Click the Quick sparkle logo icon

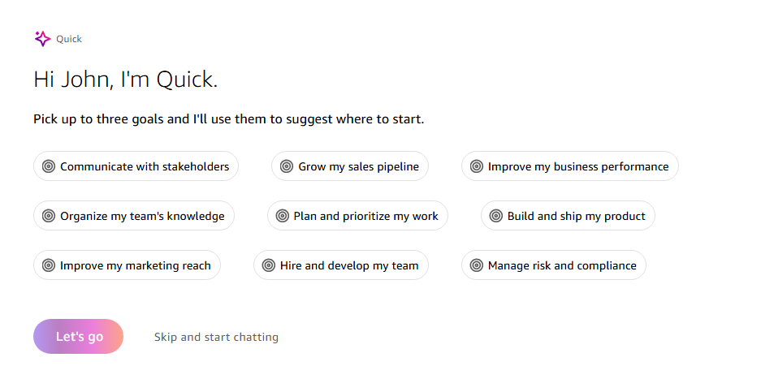coord(43,39)
